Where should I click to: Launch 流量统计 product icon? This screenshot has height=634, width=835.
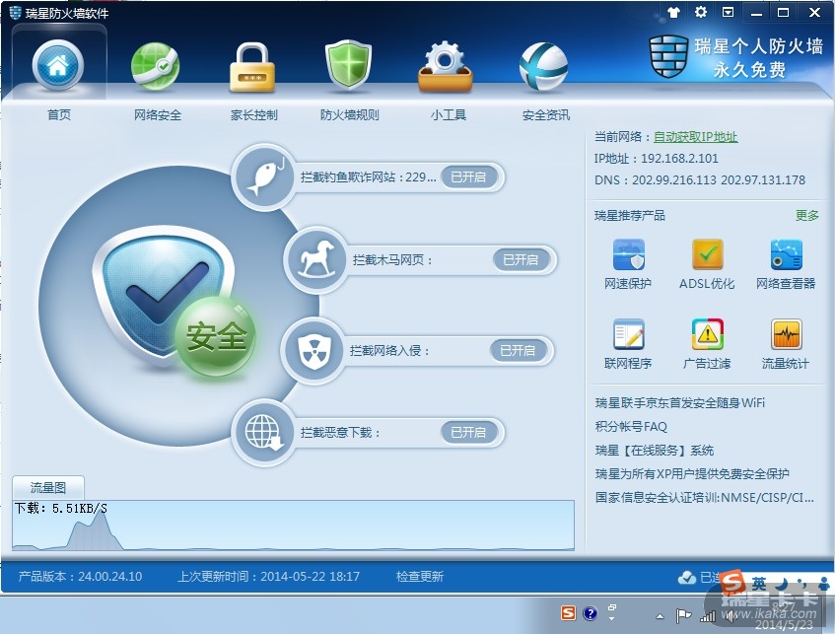pyautogui.click(x=786, y=334)
